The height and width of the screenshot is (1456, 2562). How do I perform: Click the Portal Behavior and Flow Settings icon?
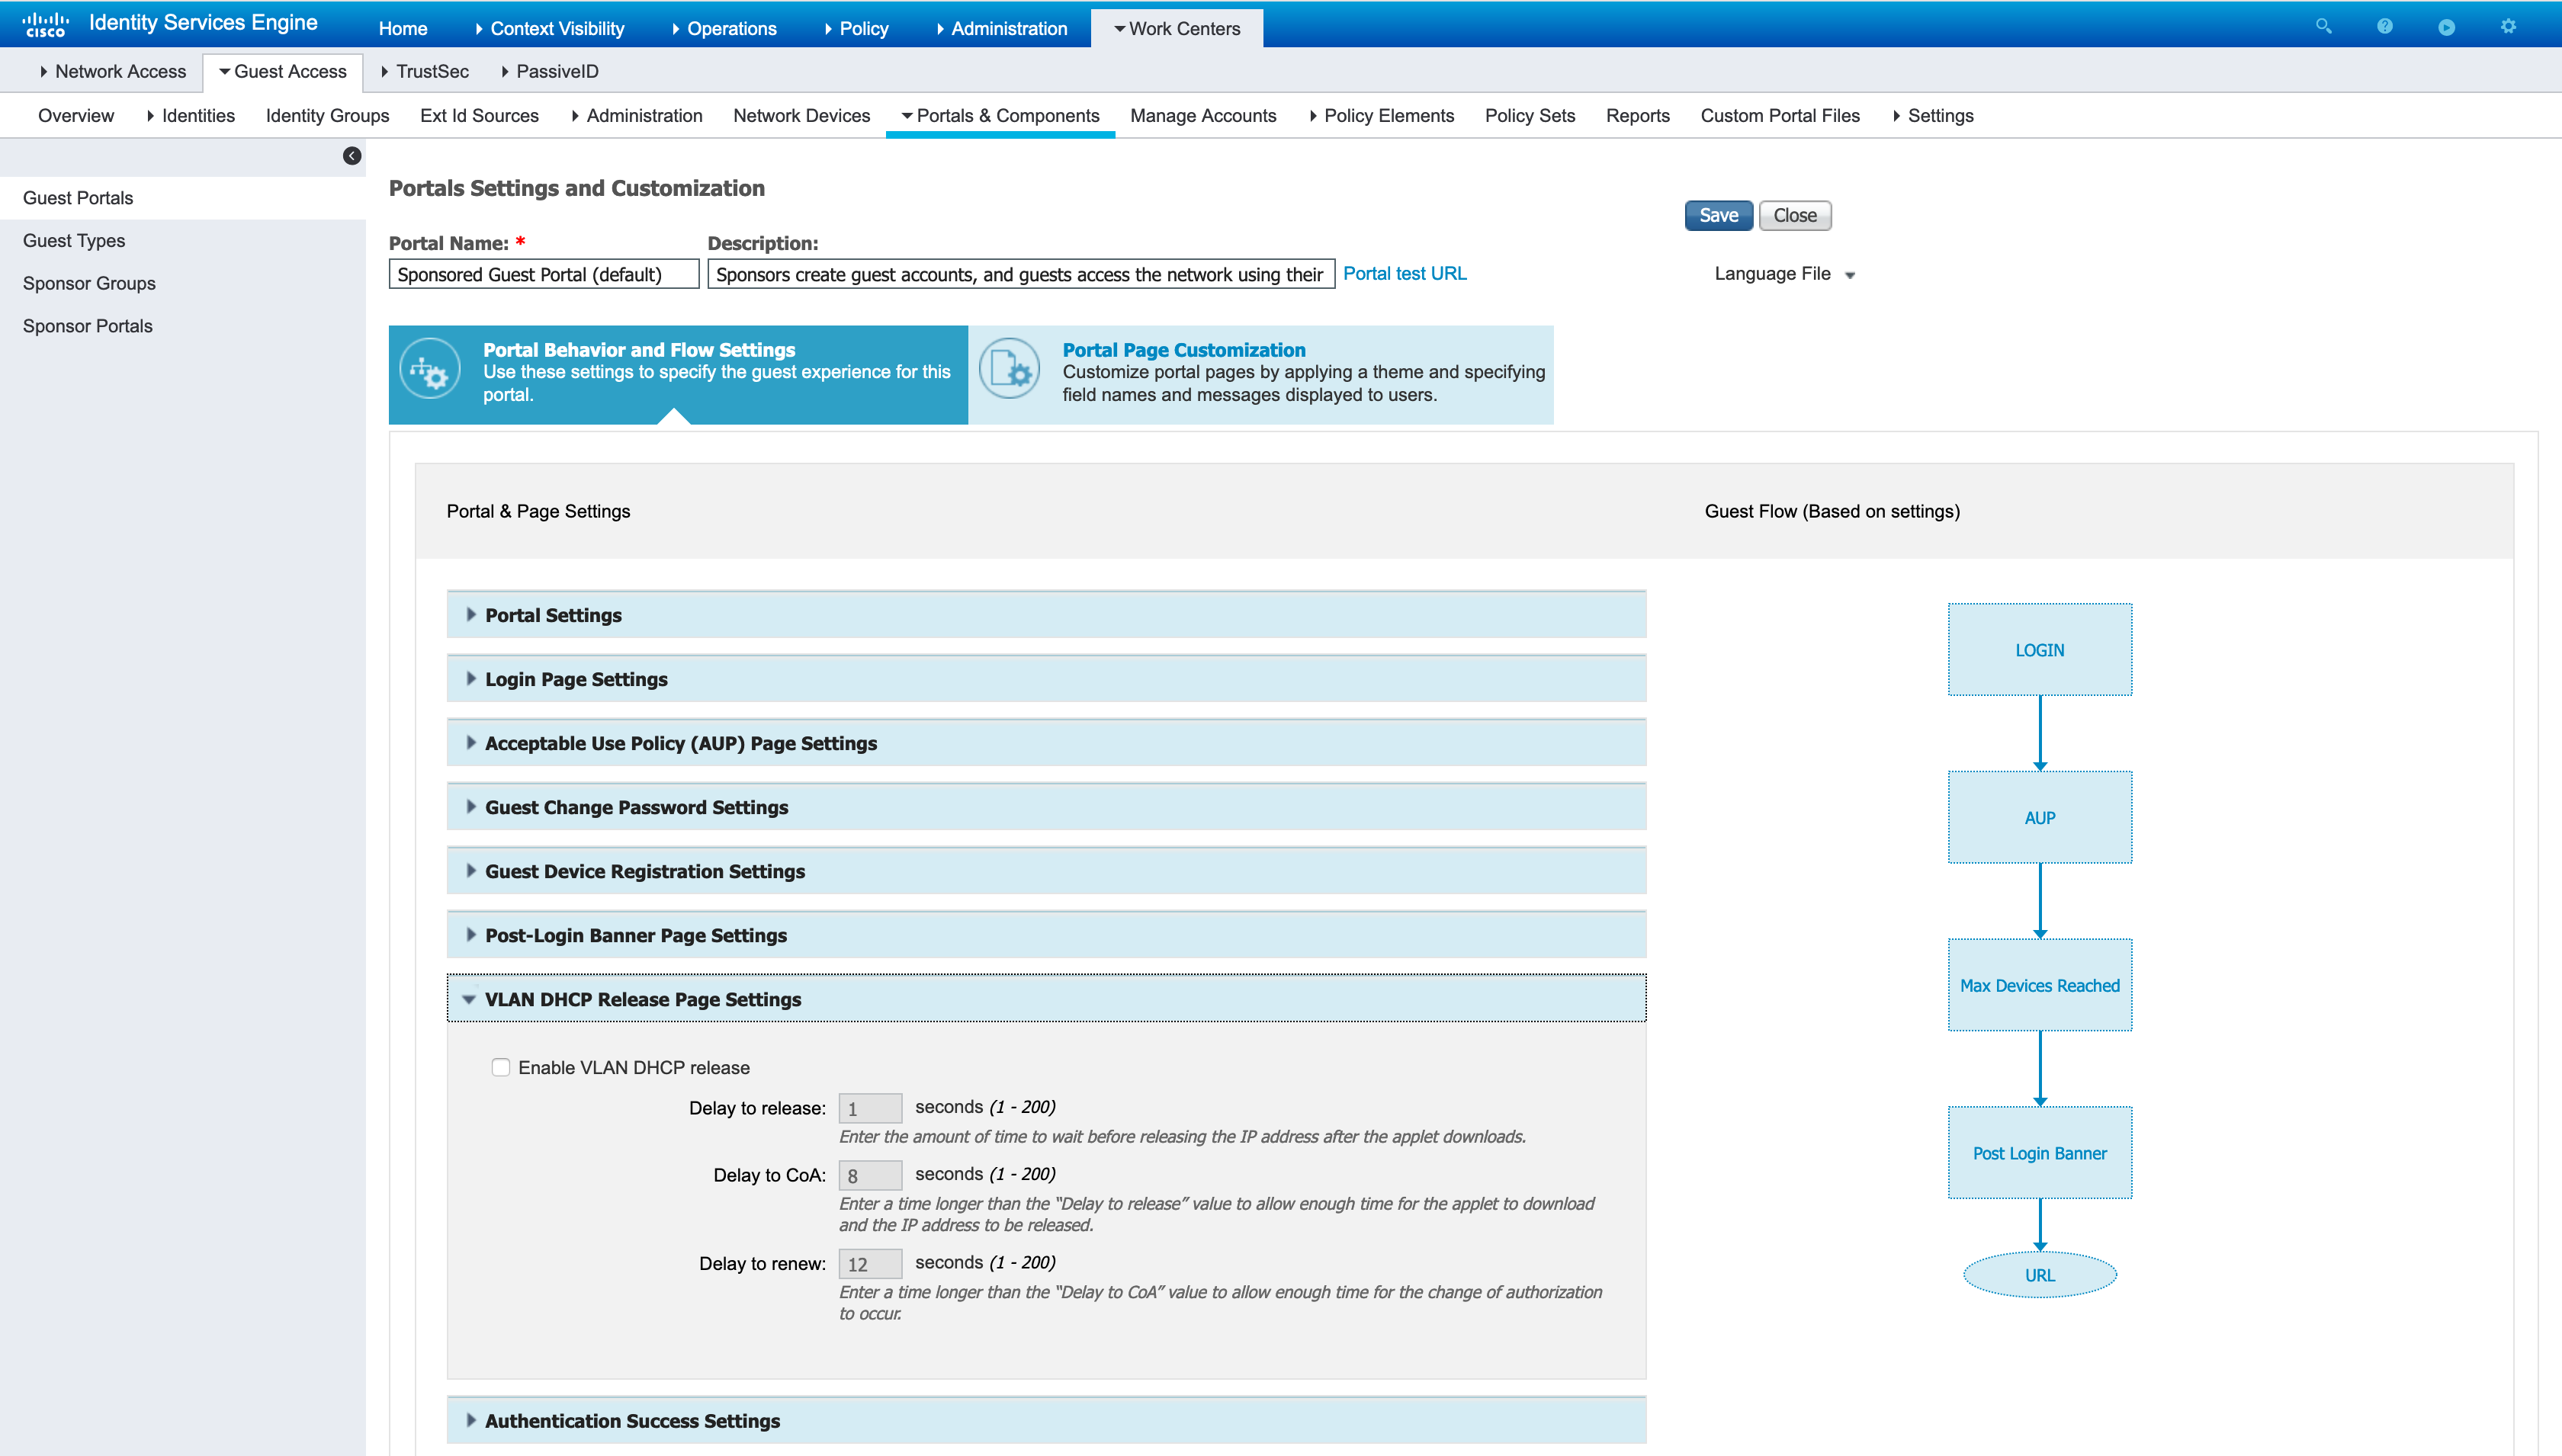(430, 370)
